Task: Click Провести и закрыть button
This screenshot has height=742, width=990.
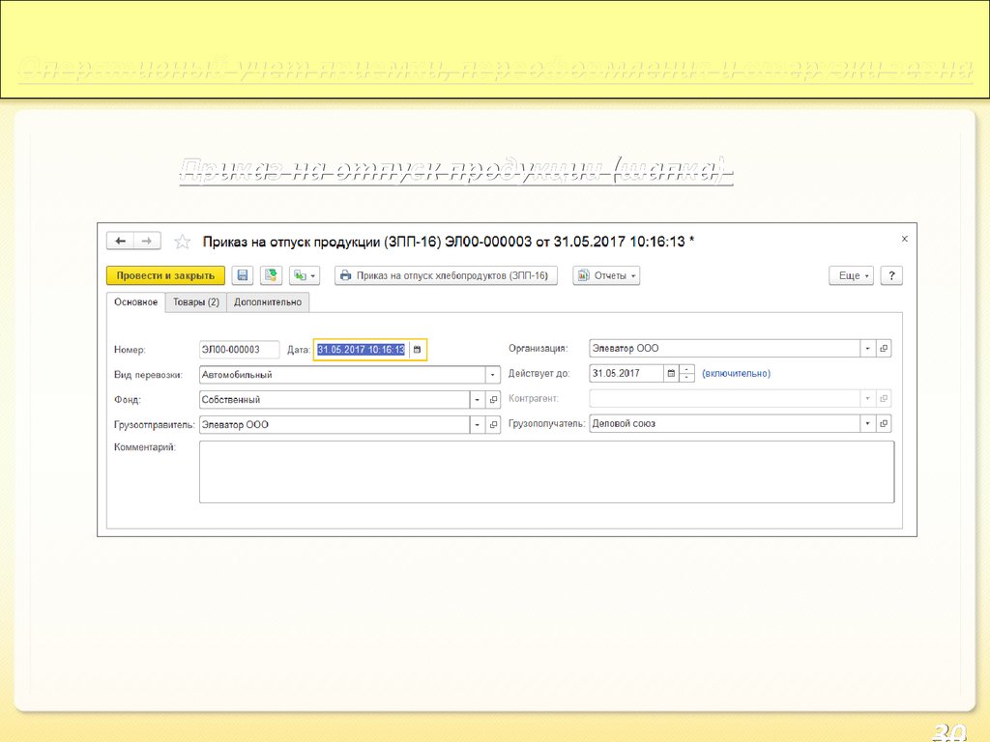Action: coord(165,275)
